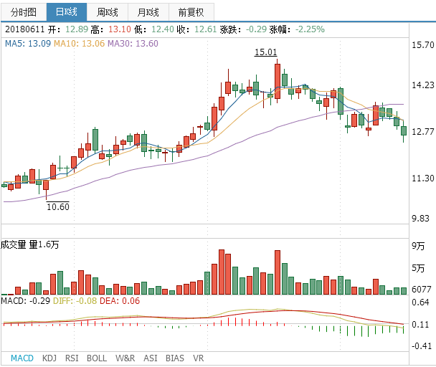Viewport: 436px width, 367px height.
Task: Select the BIAS indicator
Action: coord(175,358)
